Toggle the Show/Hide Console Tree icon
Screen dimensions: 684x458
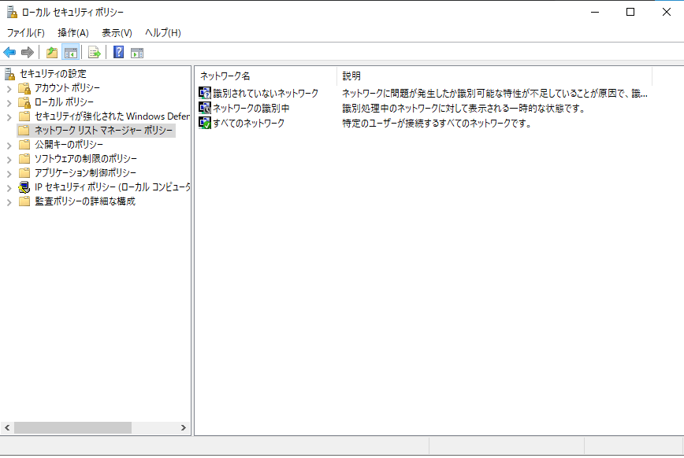pyautogui.click(x=71, y=53)
